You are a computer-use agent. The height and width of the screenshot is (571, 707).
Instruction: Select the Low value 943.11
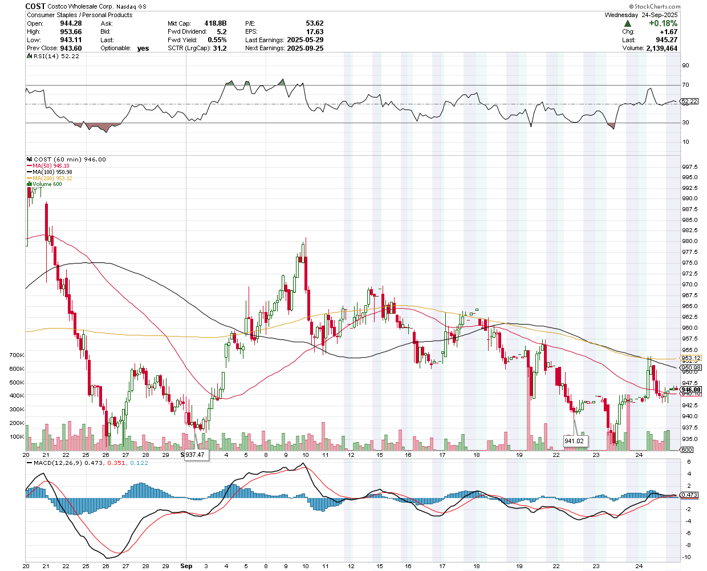point(71,40)
